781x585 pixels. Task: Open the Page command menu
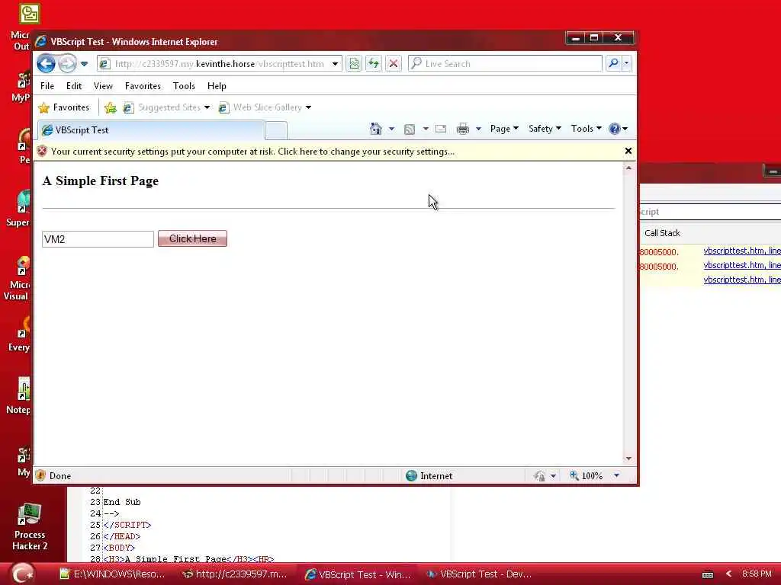coord(504,129)
